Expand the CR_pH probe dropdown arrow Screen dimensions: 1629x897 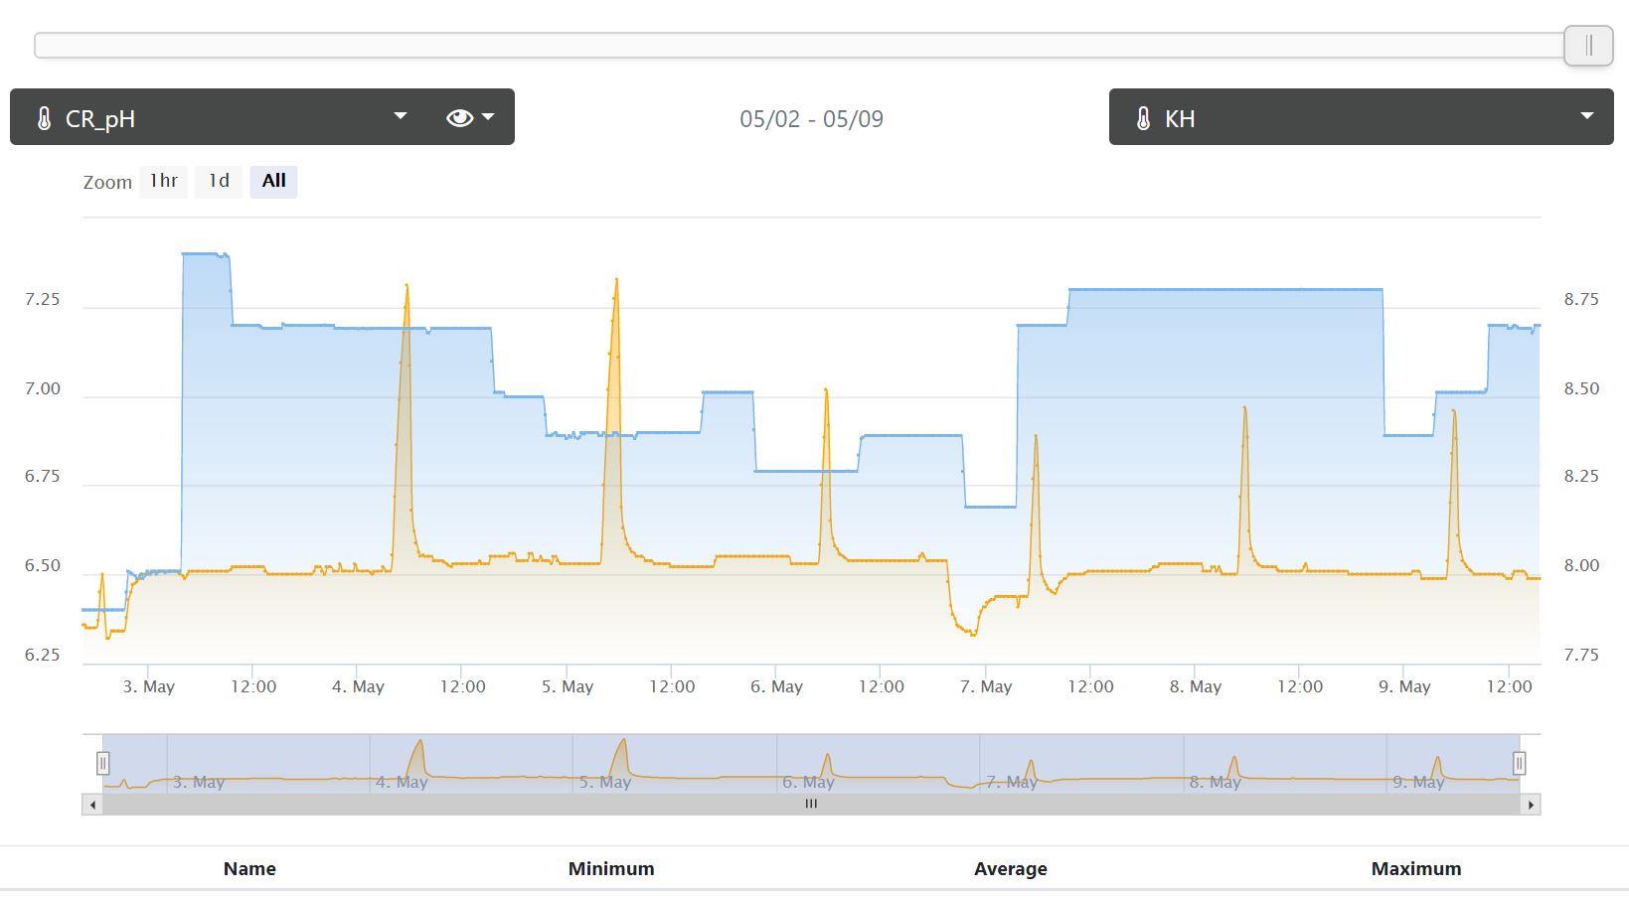pos(400,116)
